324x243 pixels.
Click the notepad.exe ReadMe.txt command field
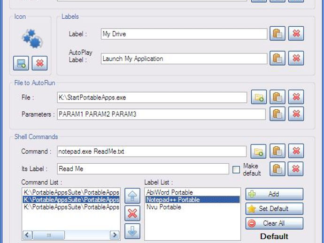152,152
